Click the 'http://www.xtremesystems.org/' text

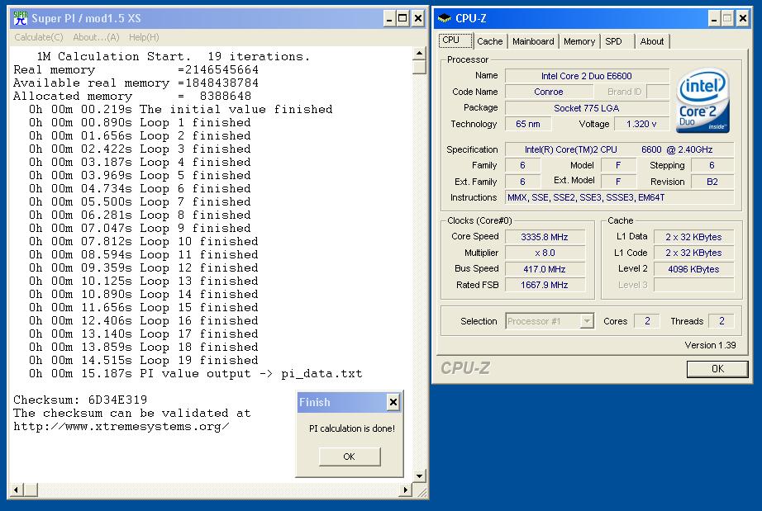point(121,427)
